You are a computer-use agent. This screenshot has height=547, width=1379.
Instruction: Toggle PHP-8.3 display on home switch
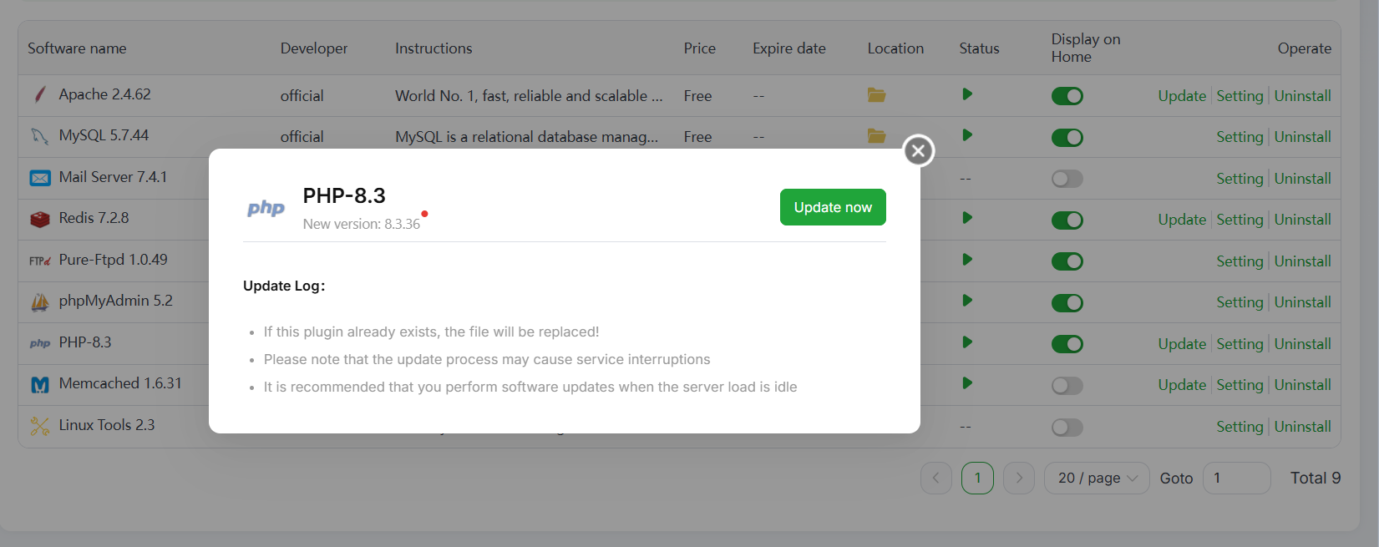tap(1067, 344)
